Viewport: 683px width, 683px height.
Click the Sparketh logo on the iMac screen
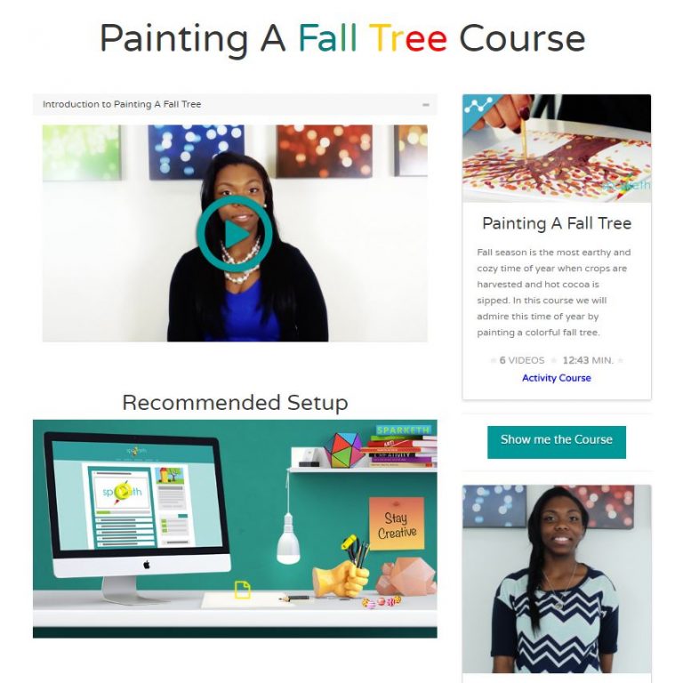tap(122, 492)
